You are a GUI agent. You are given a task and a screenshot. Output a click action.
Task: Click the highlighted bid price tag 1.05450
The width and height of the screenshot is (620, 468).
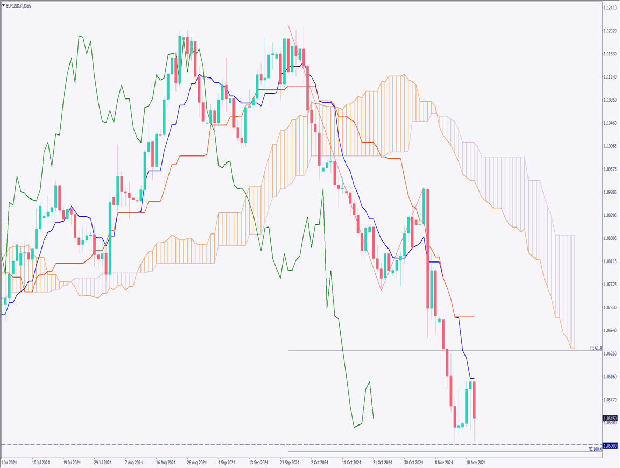click(611, 417)
